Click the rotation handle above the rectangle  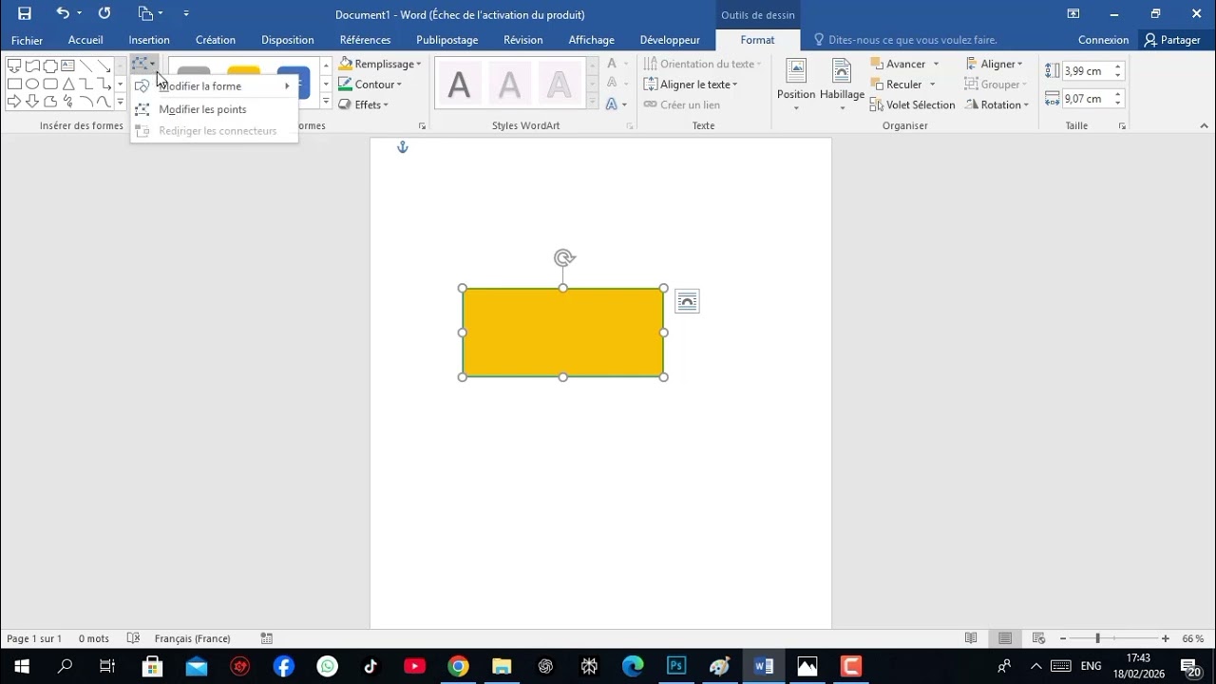pyautogui.click(x=564, y=257)
